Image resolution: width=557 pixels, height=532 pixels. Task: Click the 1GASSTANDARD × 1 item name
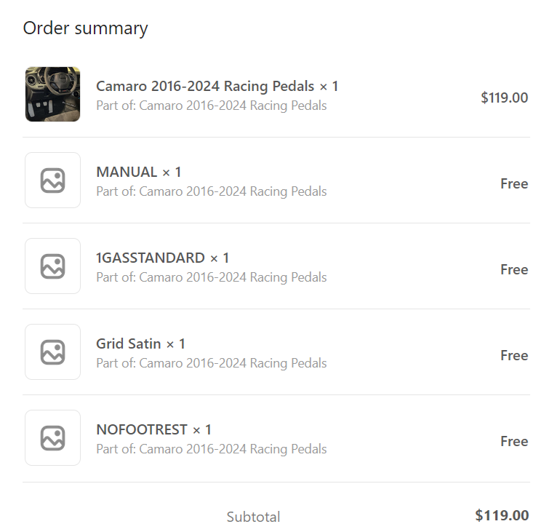[162, 258]
